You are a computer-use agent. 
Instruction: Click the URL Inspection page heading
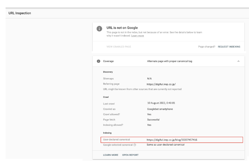tap(20, 13)
